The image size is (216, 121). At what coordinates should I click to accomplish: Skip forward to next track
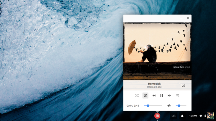pyautogui.click(x=169, y=96)
